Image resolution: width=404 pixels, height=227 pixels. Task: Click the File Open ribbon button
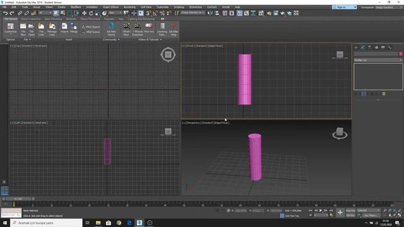click(x=32, y=30)
